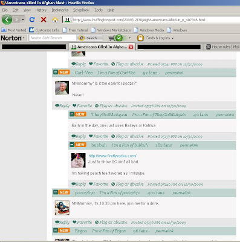Open the History menu
This screenshot has height=242, width=240.
(x=41, y=10)
